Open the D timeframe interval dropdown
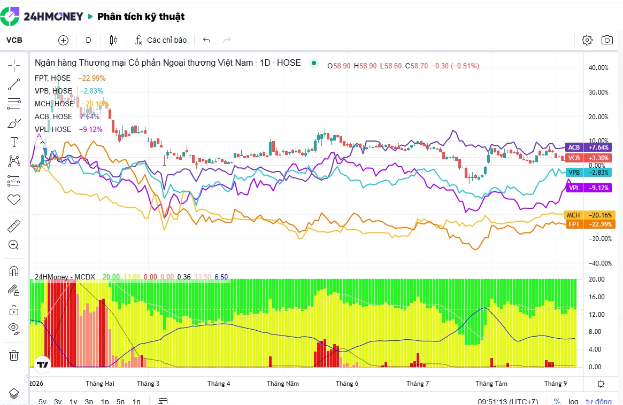This screenshot has height=405, width=623. (x=89, y=40)
